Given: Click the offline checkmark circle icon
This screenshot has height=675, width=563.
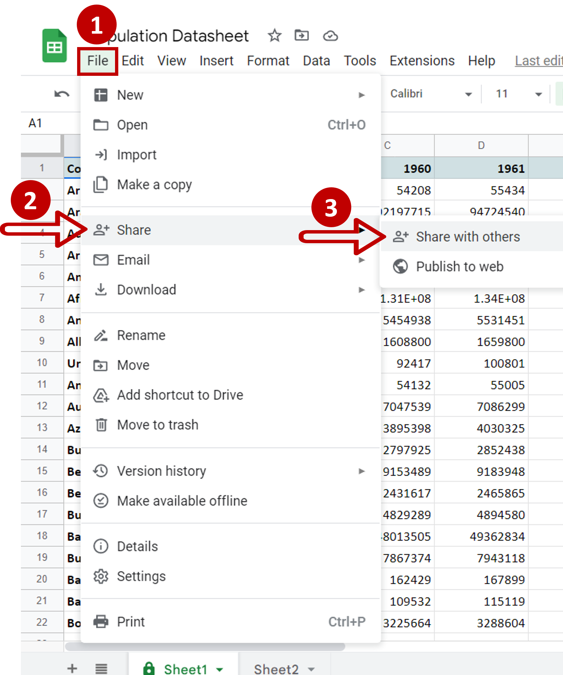Looking at the screenshot, I should (x=101, y=501).
